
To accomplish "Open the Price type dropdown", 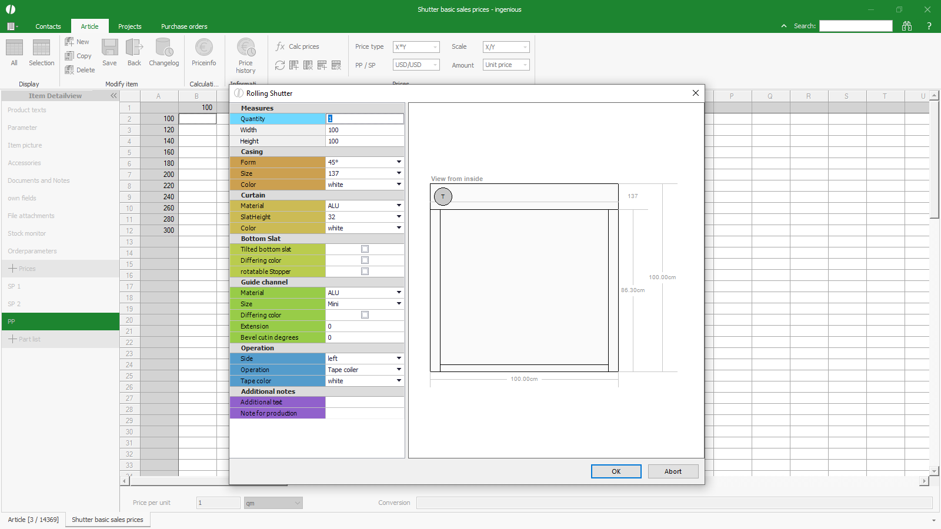I will (x=416, y=47).
